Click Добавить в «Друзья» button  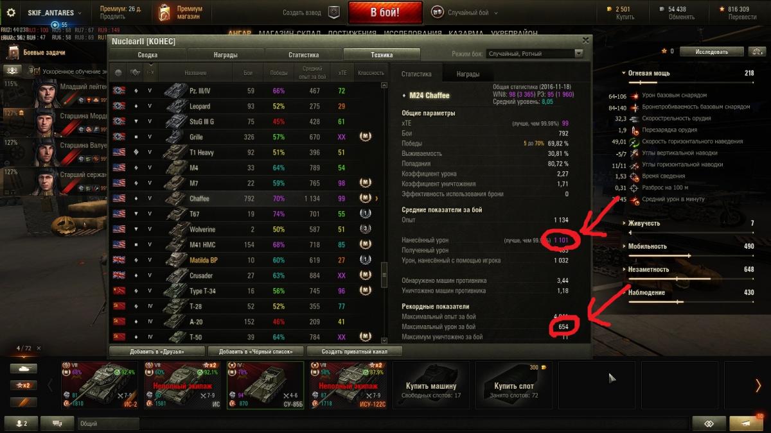point(157,351)
